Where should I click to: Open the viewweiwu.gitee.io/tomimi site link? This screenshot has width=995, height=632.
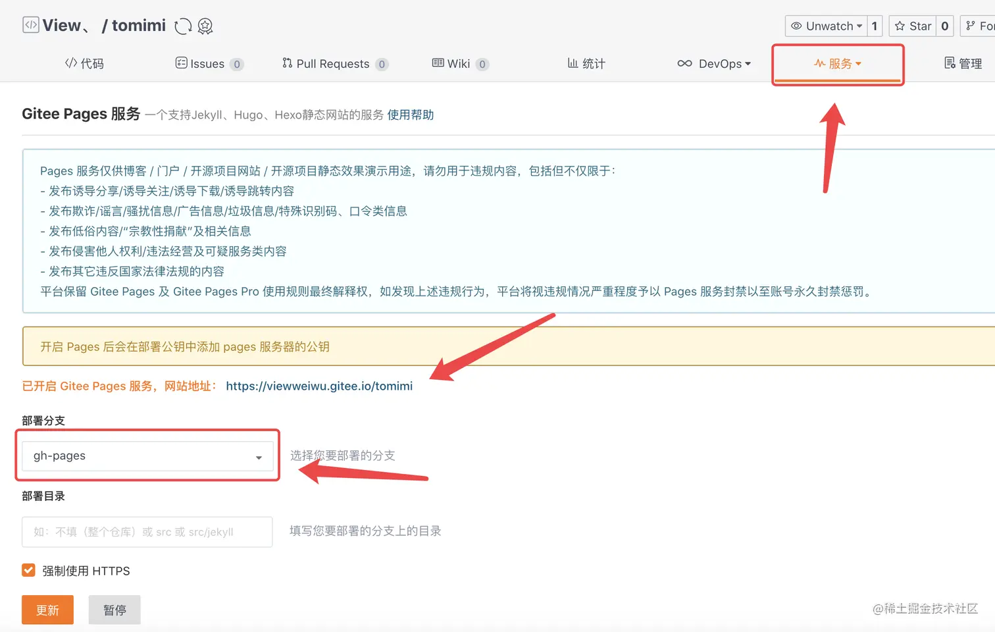pyautogui.click(x=319, y=386)
